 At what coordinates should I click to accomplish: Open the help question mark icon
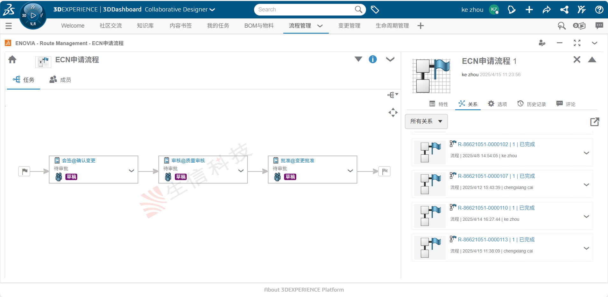[599, 10]
